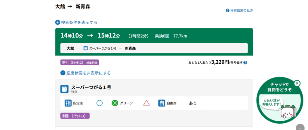Image resolution: width=308 pixels, height=130 pixels.
Task: Click the large train icon beside スーパーつがる1号
Action: [64, 89]
